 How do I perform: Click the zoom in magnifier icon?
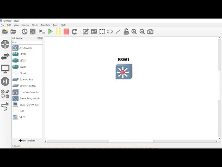point(134,32)
